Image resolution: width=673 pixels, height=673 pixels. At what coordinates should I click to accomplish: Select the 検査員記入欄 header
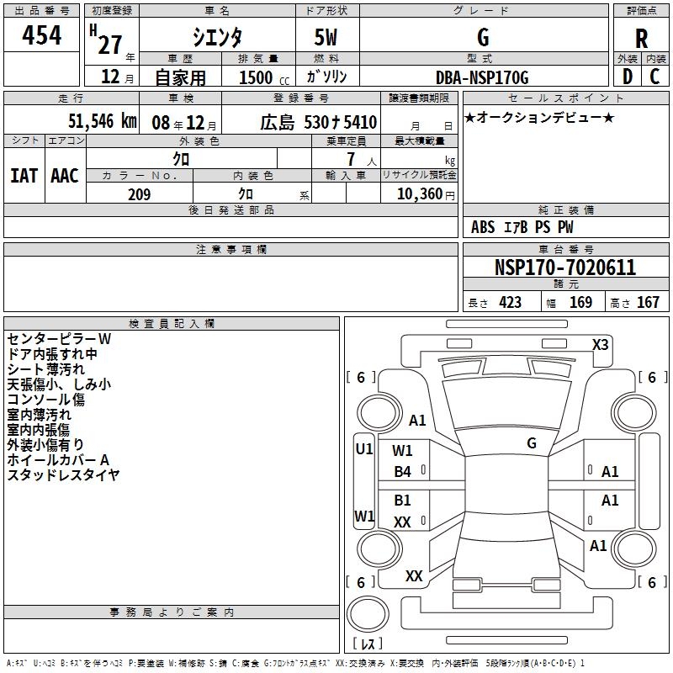click(172, 324)
